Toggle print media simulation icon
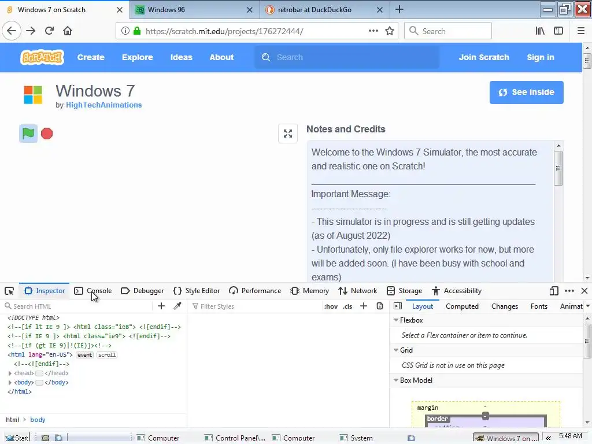The image size is (592, 444). (380, 306)
